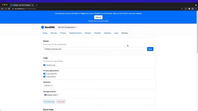The height and width of the screenshot is (111, 198).
Task: Bookmark this page with the star icon
Action: pyautogui.click(x=182, y=9)
